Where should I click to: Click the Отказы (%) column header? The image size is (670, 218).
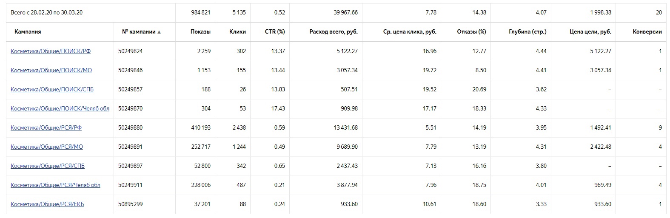(x=471, y=32)
